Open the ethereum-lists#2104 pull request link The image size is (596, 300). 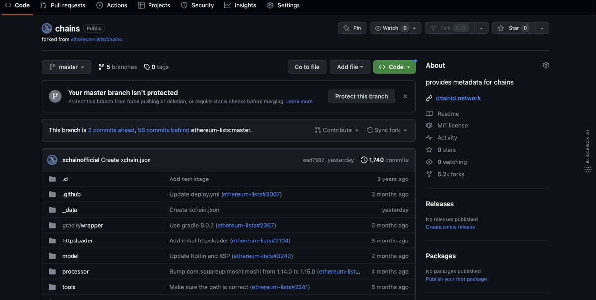[x=260, y=240]
